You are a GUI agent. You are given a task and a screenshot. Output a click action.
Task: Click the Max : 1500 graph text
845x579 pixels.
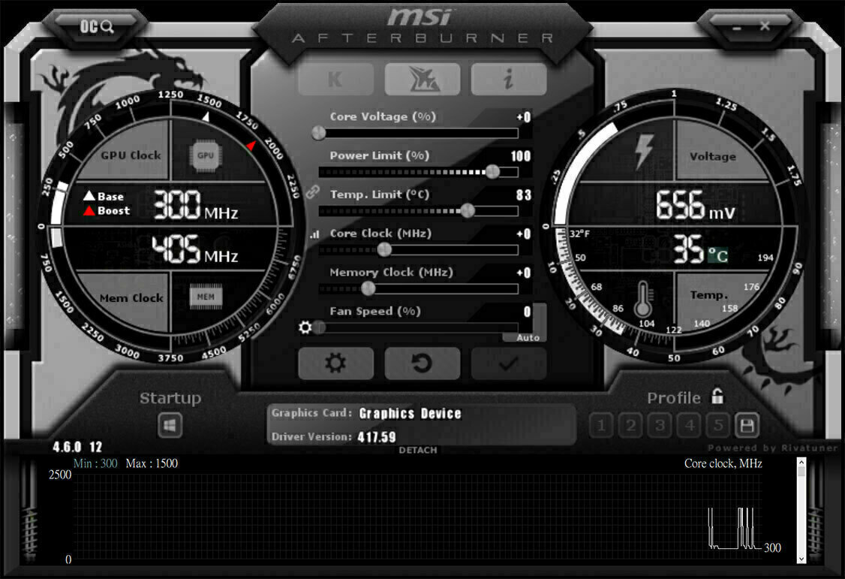[x=152, y=463]
